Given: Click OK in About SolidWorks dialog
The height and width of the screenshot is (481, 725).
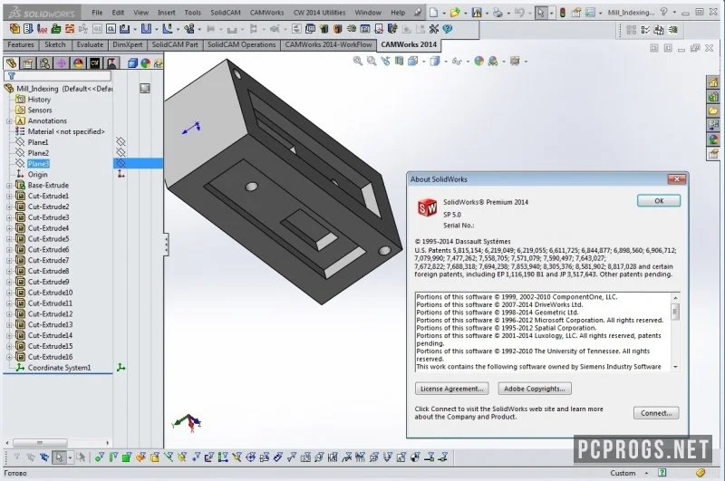Looking at the screenshot, I should coord(659,201).
